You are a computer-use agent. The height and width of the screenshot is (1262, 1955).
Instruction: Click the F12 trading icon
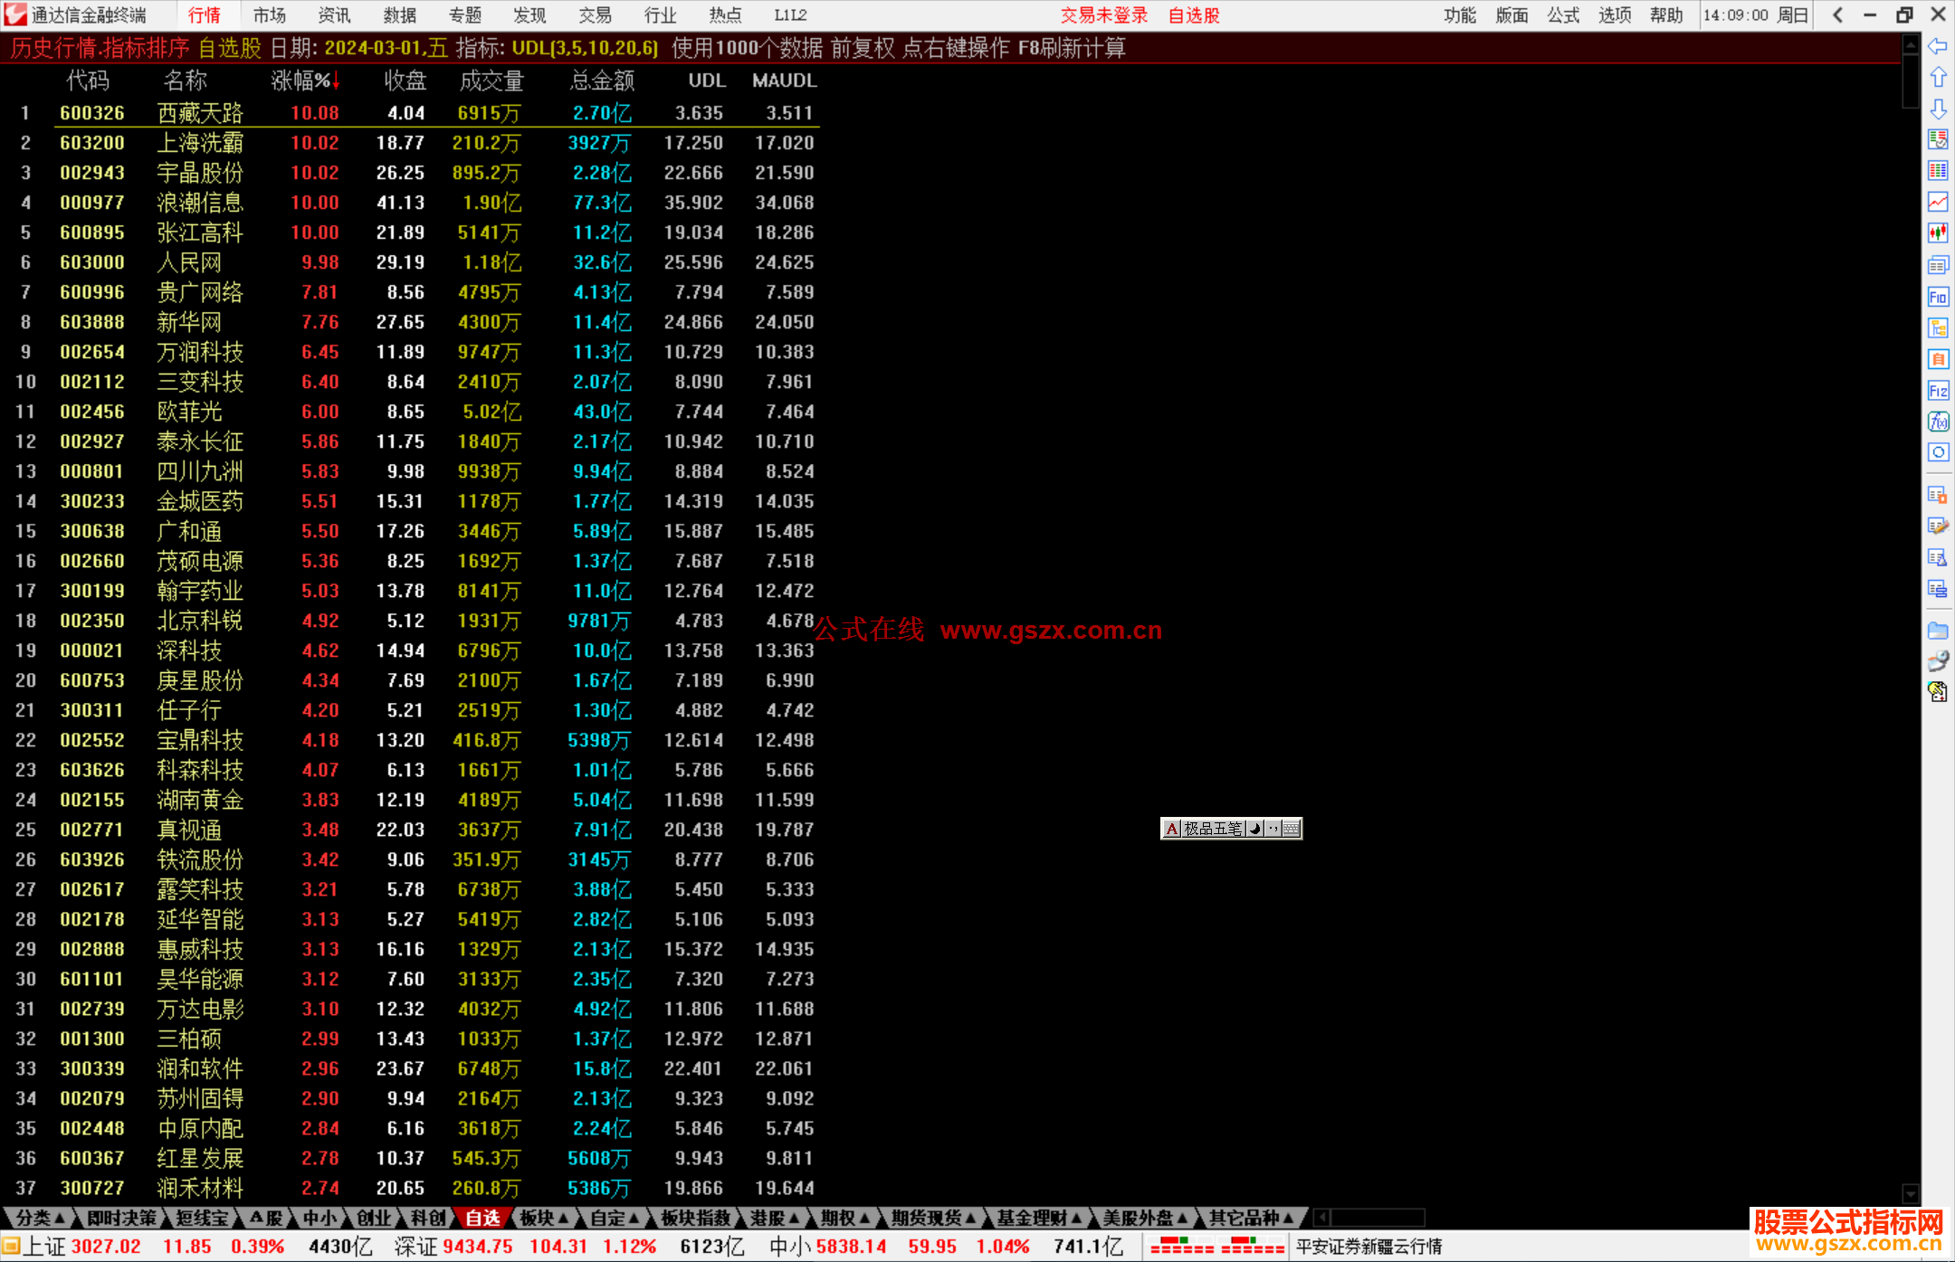pos(1938,391)
